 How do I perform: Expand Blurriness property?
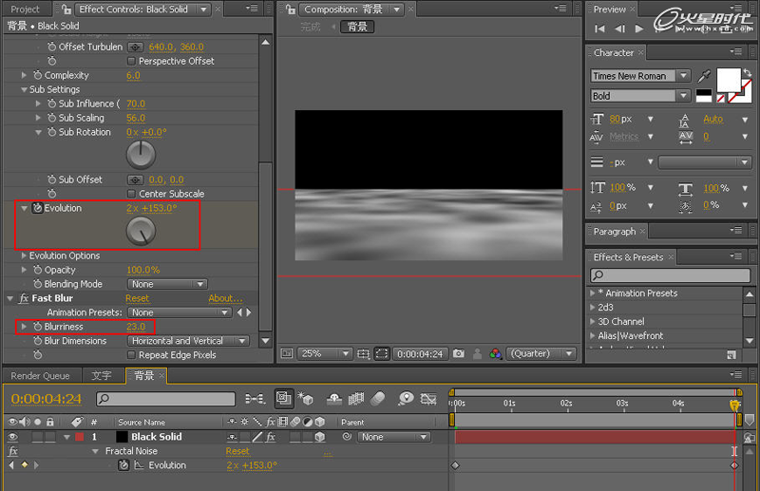click(24, 327)
